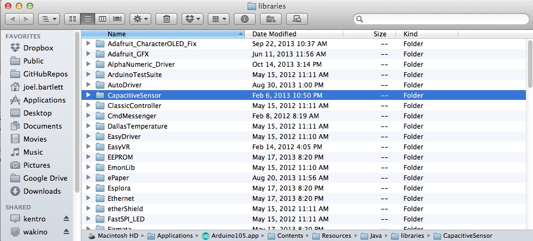Select the EasyDriver folder

[305, 136]
